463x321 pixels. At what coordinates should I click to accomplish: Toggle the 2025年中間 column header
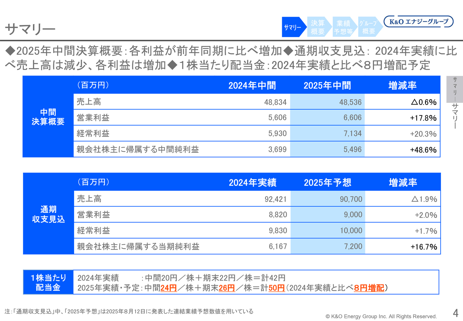327,85
